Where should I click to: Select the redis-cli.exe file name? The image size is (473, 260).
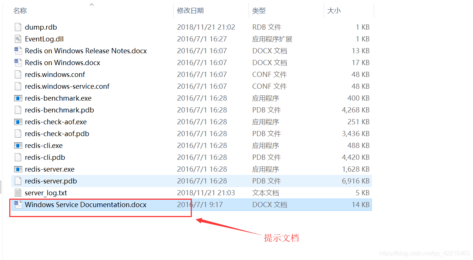pyautogui.click(x=44, y=145)
